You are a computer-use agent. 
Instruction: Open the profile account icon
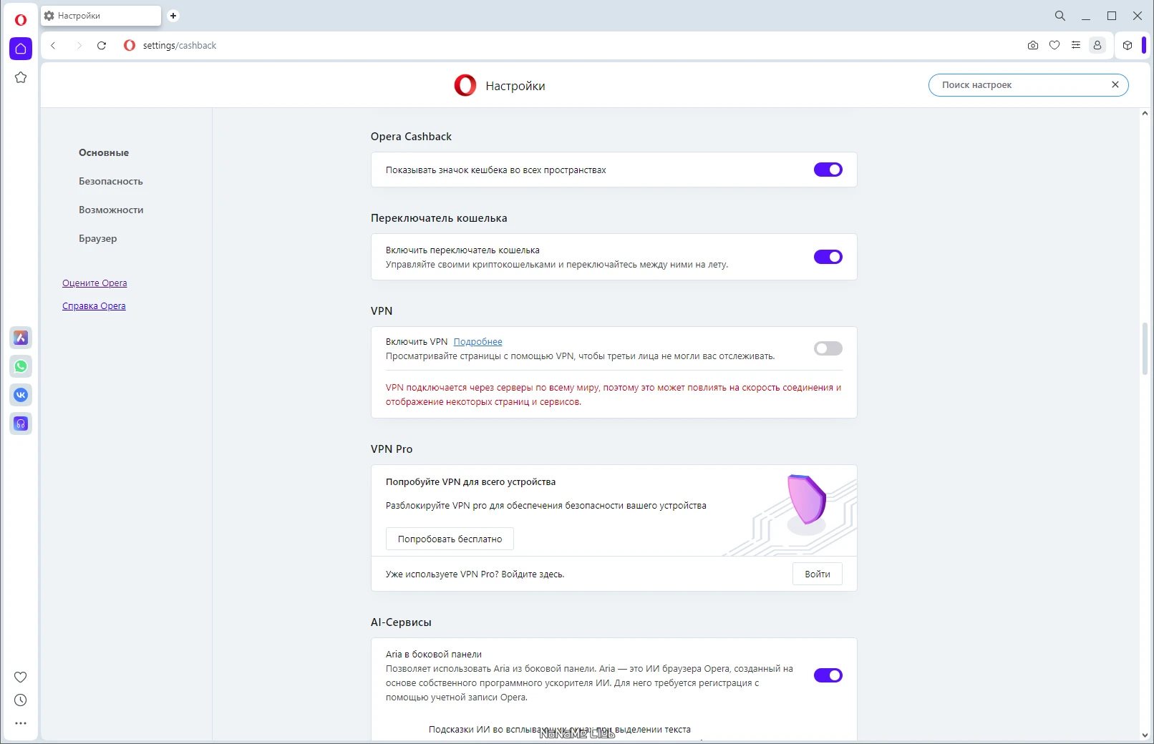click(x=1097, y=45)
